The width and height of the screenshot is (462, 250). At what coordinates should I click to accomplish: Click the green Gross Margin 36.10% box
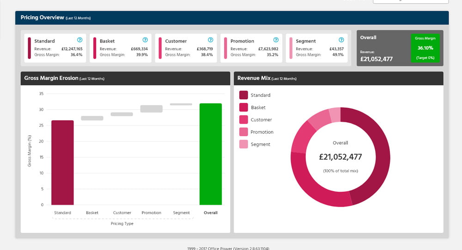tap(425, 48)
